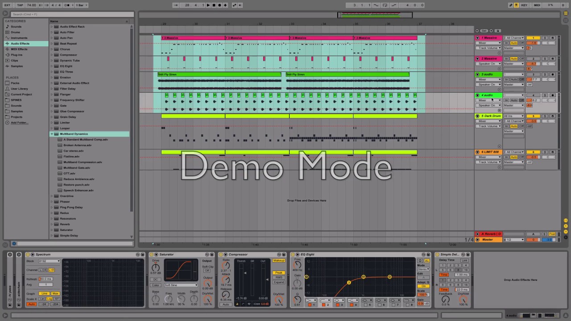Select Multiband Compression.adv preset
The height and width of the screenshot is (321, 571).
click(x=83, y=162)
